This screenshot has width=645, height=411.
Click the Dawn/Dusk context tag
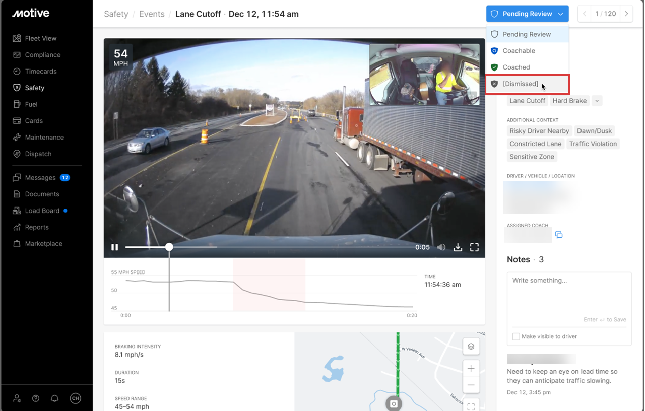(594, 131)
